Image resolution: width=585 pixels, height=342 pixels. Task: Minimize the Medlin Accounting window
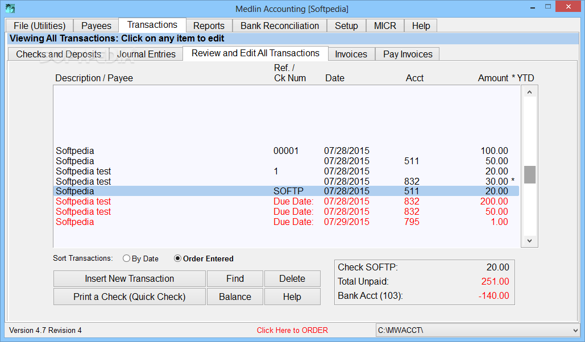(x=533, y=7)
